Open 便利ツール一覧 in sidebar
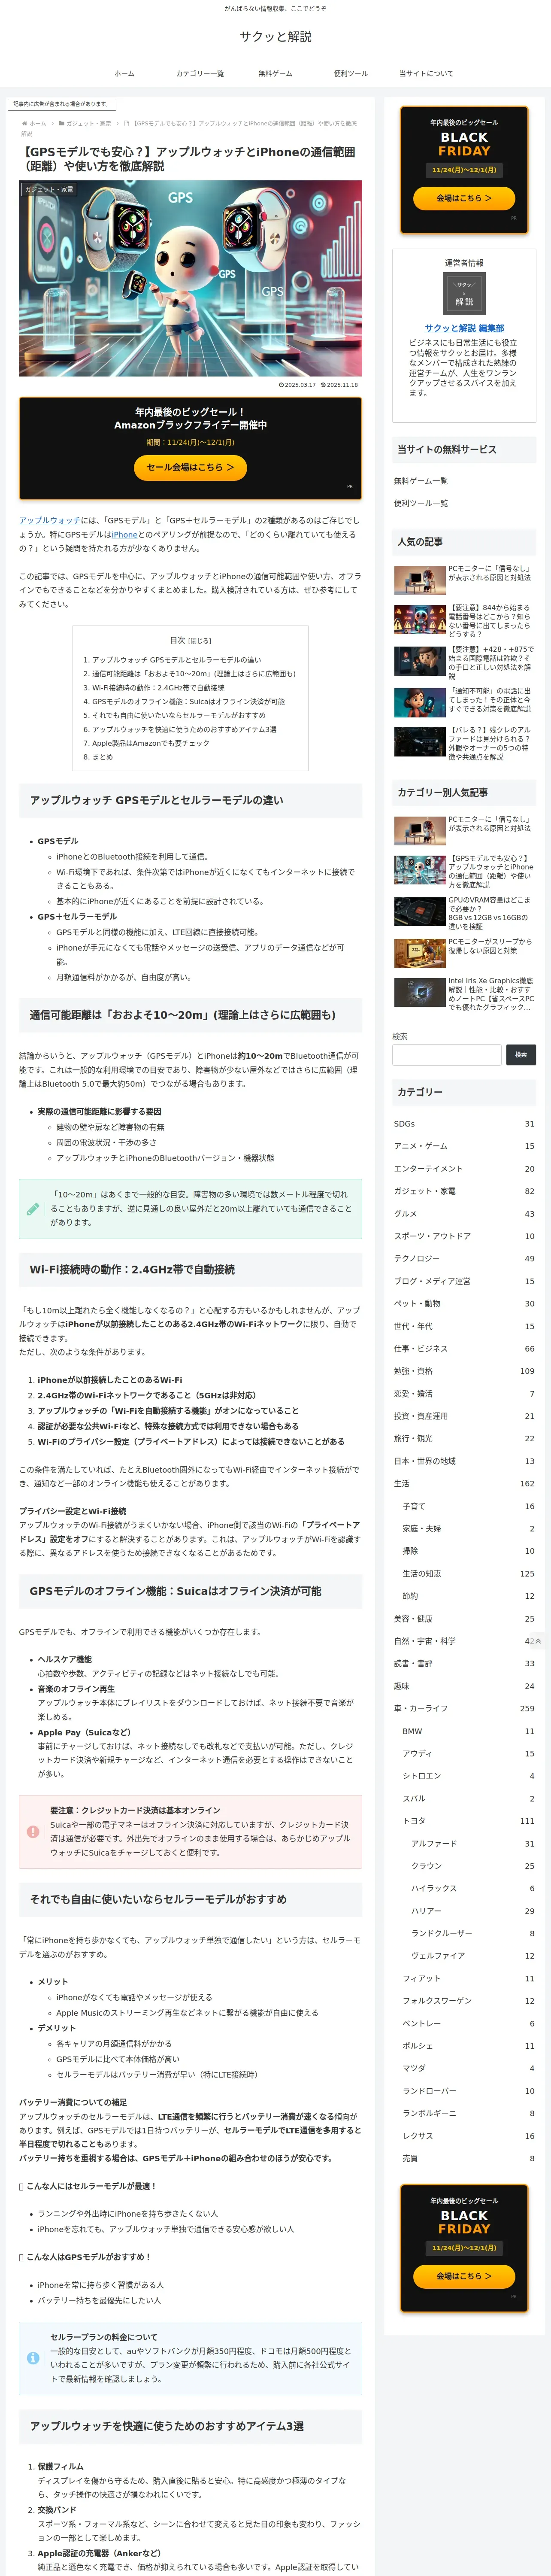The width and height of the screenshot is (551, 2576). pyautogui.click(x=421, y=503)
